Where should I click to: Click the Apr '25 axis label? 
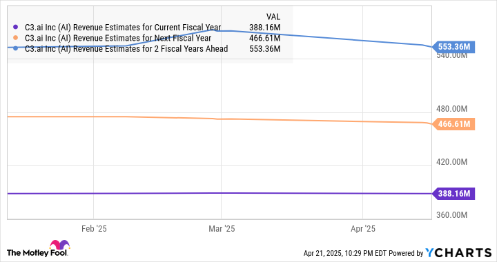[363, 229]
